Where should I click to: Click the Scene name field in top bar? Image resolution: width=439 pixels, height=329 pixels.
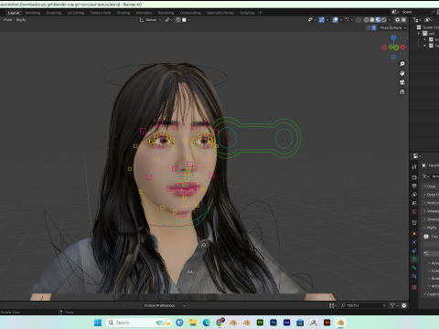point(416,12)
